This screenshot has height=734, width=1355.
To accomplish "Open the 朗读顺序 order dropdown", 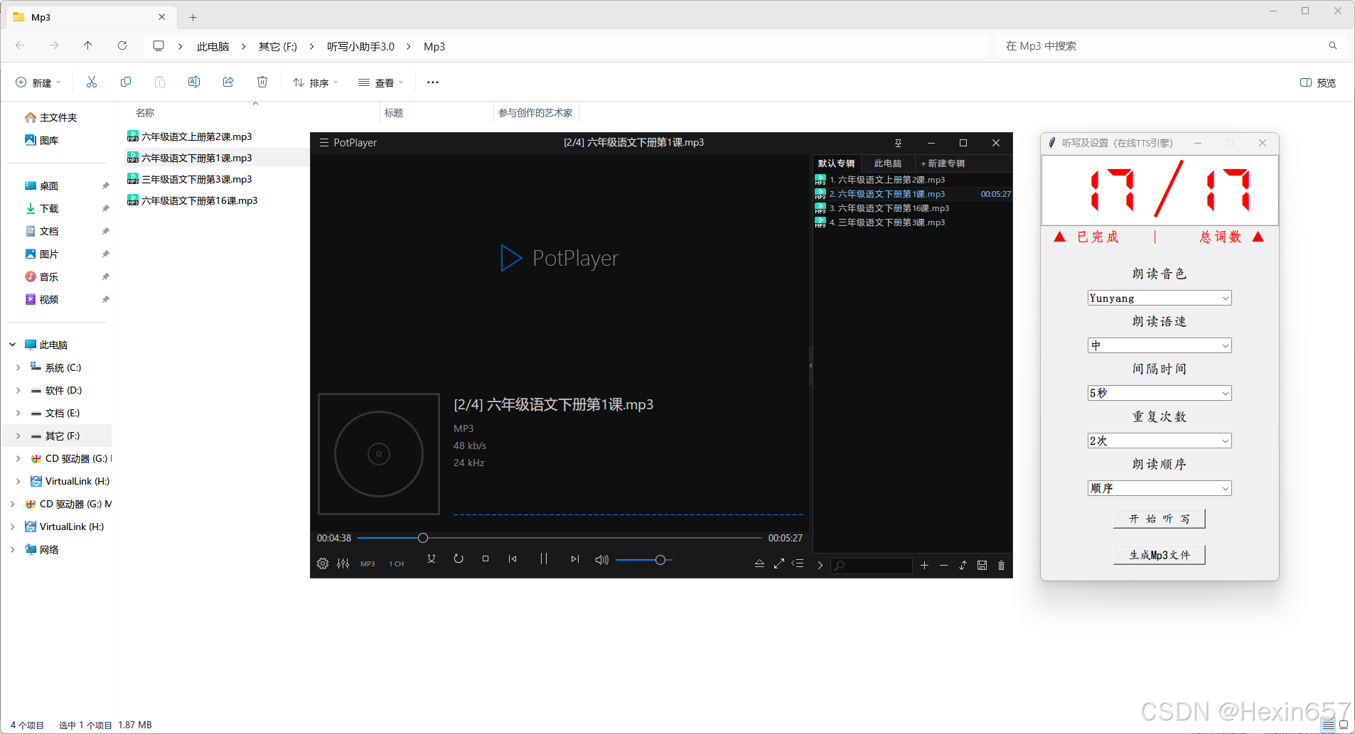I will pos(1159,488).
